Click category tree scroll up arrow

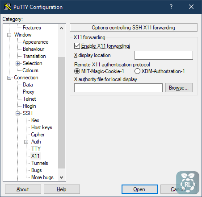pos(61,28)
